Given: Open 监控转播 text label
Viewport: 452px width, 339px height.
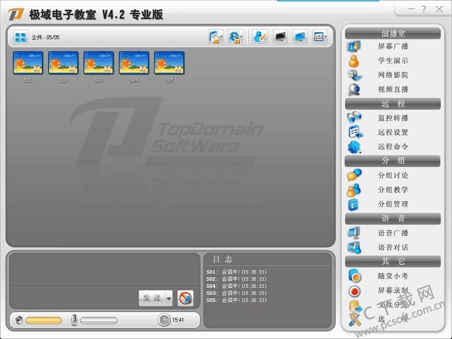Looking at the screenshot, I should click(x=393, y=118).
